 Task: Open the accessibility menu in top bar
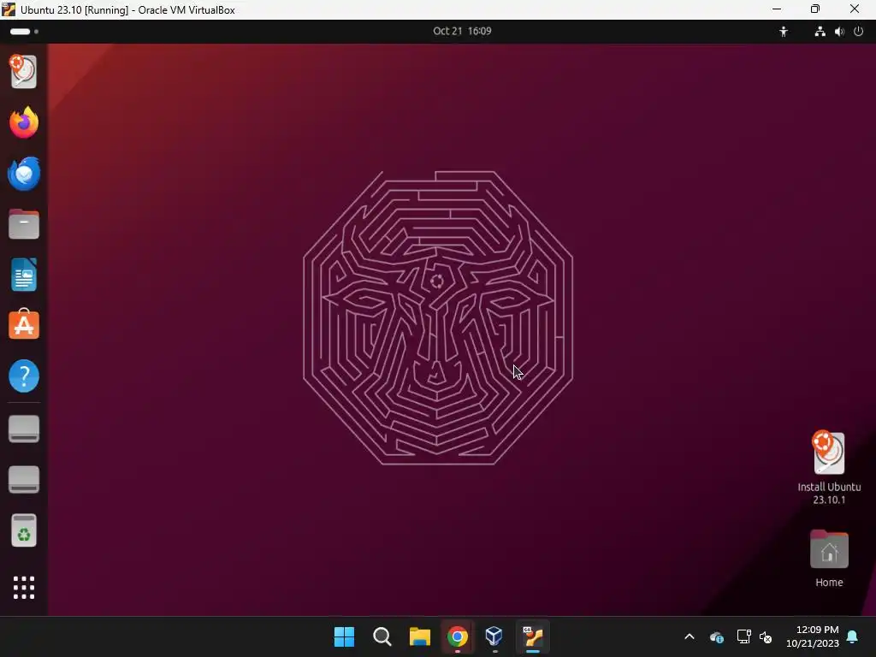pos(784,32)
